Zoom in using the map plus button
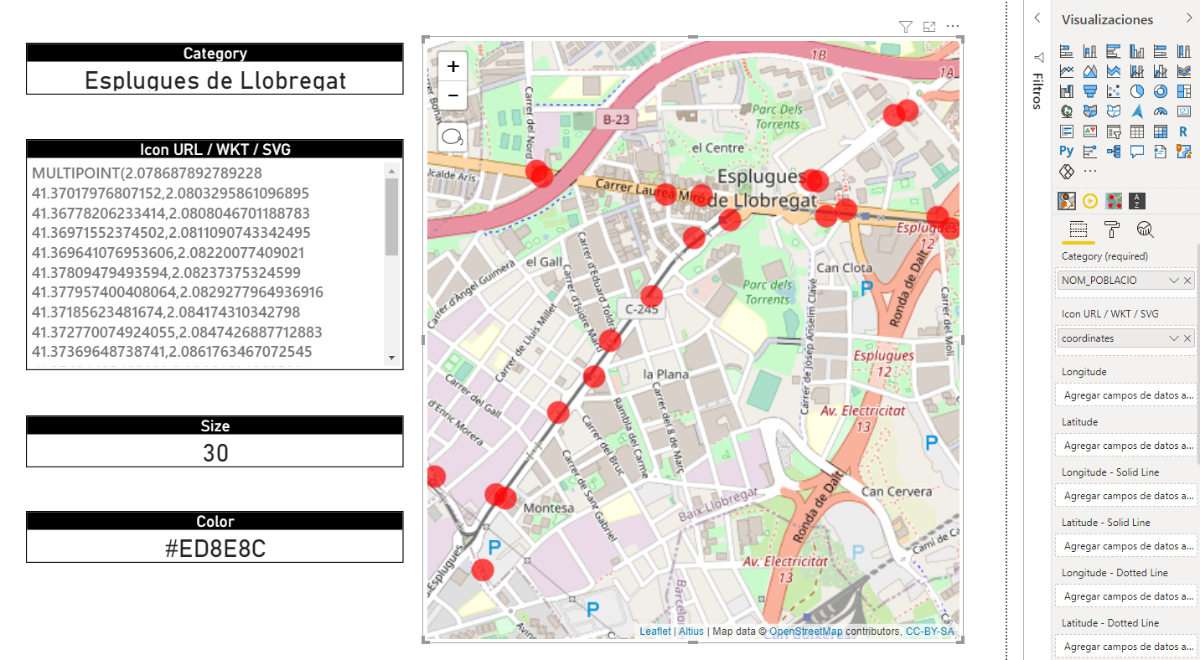Screen dimensions: 1200x660 click(x=452, y=66)
